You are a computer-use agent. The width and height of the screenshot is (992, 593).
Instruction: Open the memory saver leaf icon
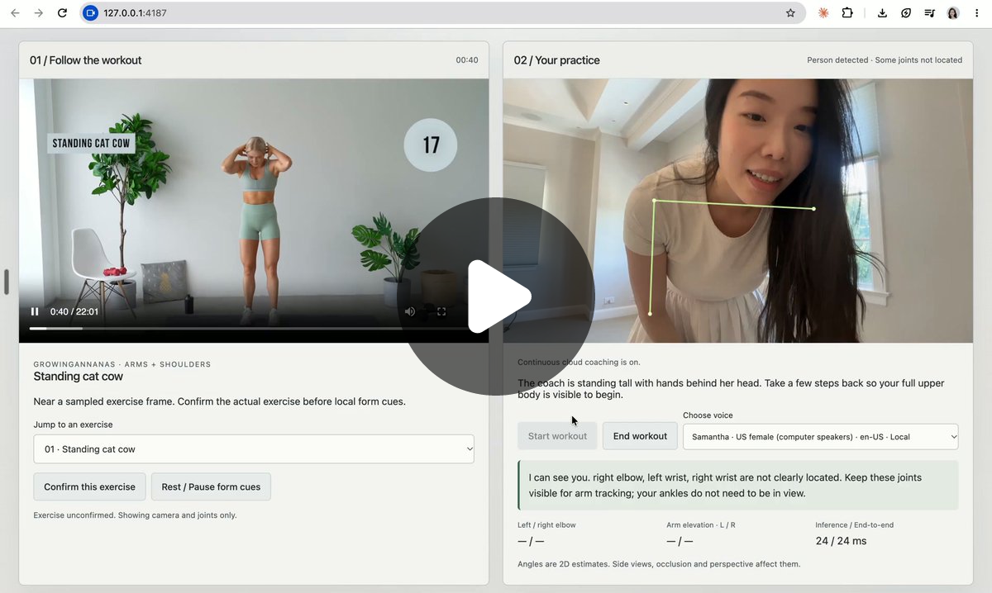(x=906, y=13)
